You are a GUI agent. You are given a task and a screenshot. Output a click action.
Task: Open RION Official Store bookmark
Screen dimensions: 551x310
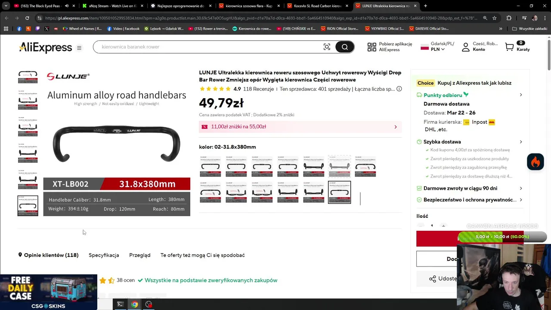point(339,29)
